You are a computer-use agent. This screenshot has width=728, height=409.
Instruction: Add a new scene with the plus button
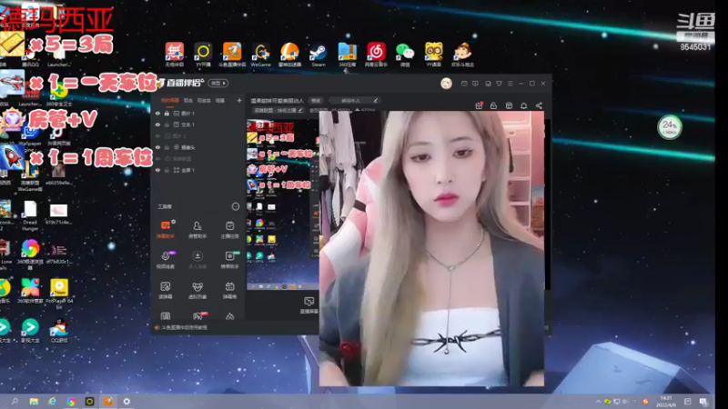point(239,100)
